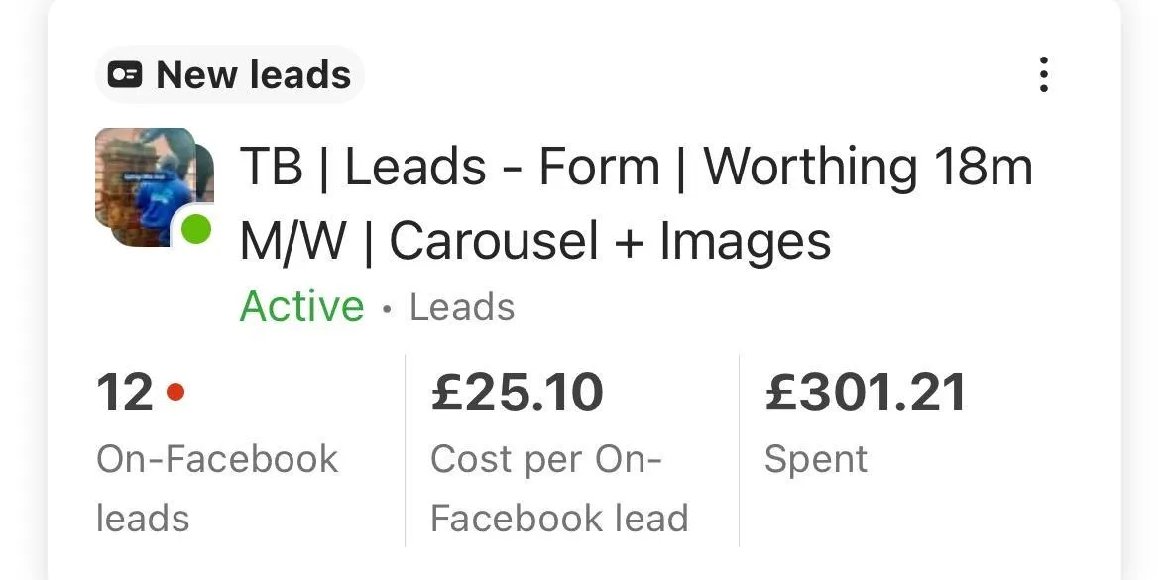The image size is (1169, 580).
Task: Select the £25.10 cost value
Action: click(517, 393)
